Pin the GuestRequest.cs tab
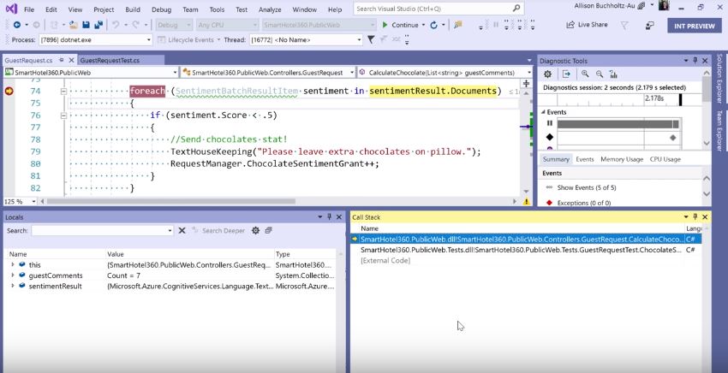Screen dimensions: 728x373 point(62,60)
